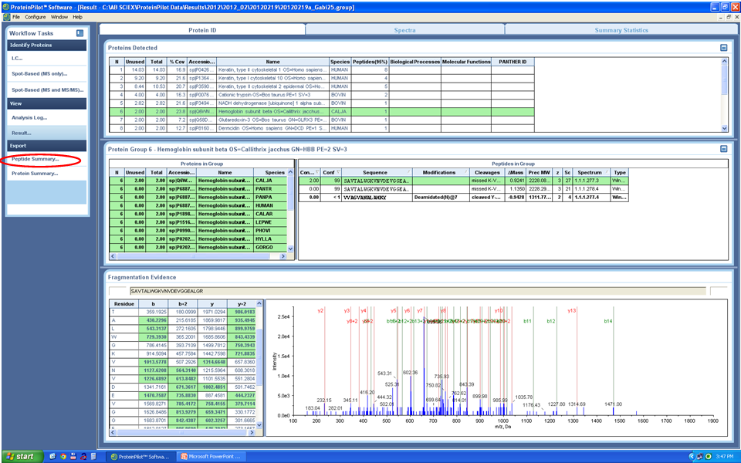Open Internet Explorer from the quick launch bar
Image resolution: width=741 pixels, height=463 pixels.
click(52, 456)
